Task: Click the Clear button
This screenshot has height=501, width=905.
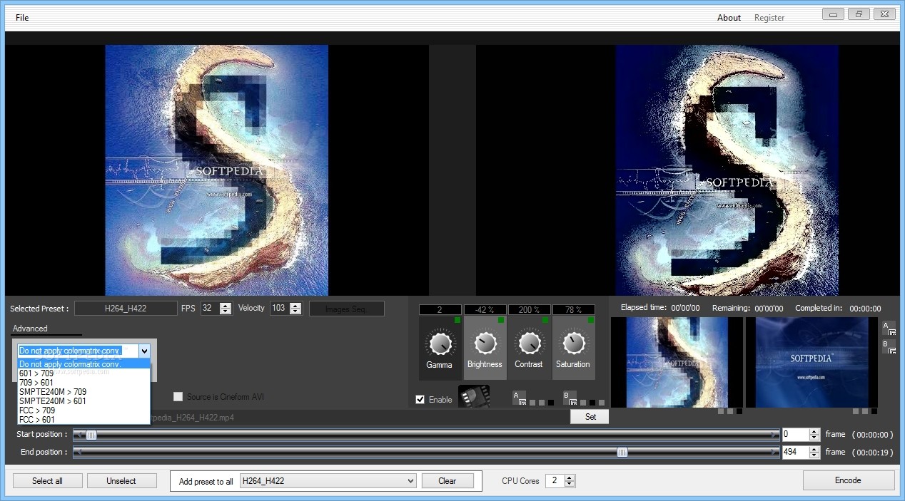Action: [448, 481]
